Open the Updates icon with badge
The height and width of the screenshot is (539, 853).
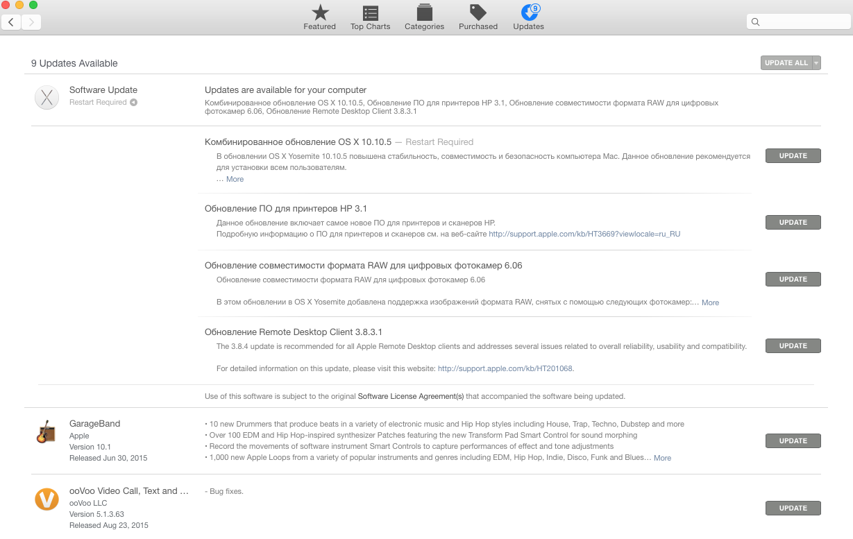tap(529, 12)
